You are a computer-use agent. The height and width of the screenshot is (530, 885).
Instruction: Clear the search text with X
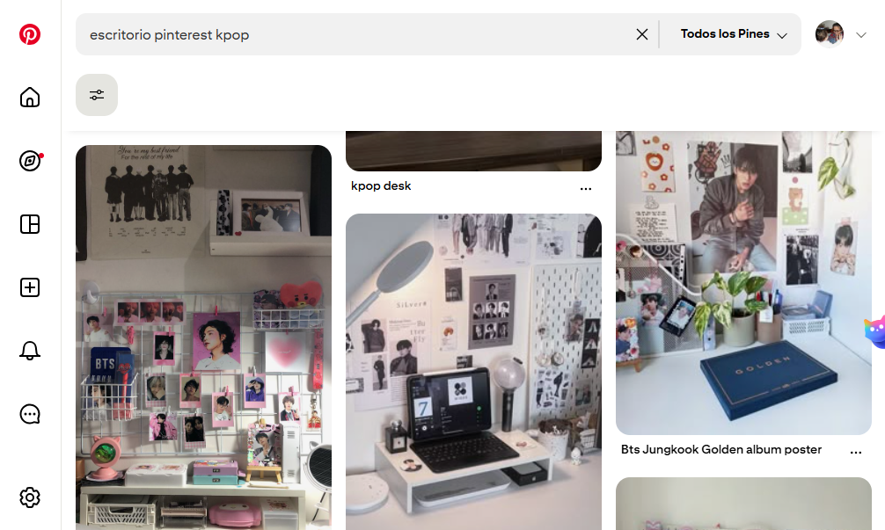point(642,34)
